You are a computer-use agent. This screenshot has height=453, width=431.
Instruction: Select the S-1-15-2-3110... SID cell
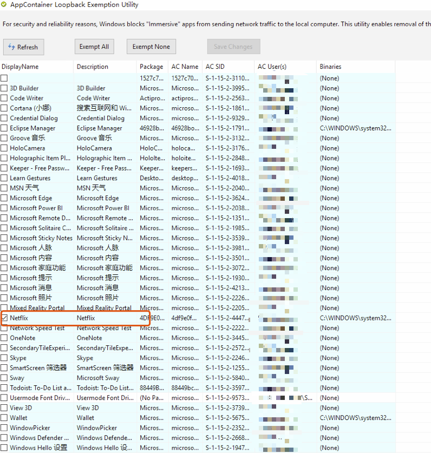227,78
